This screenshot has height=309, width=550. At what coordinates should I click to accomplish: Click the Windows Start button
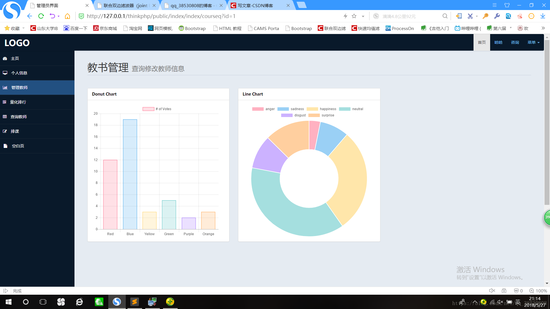(x=9, y=302)
